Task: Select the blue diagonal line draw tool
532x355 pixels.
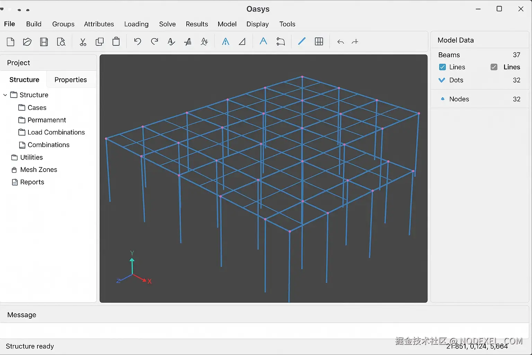Action: tap(302, 41)
